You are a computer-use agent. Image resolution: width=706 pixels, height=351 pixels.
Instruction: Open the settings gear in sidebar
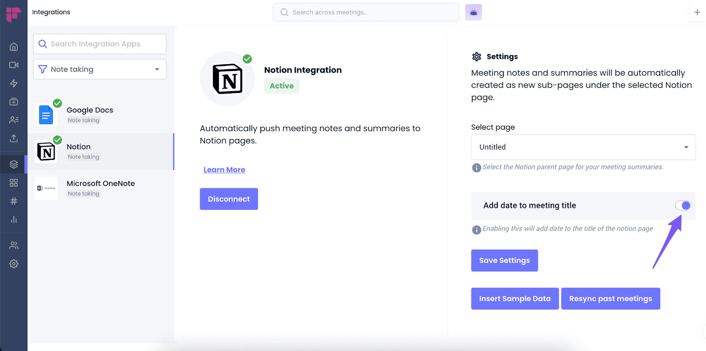coord(14,264)
